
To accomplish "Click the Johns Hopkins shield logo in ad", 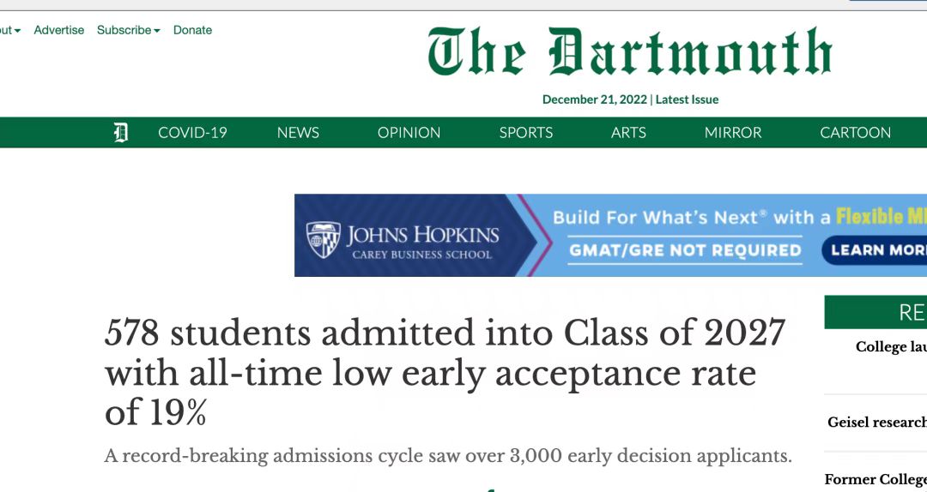I will tap(324, 240).
